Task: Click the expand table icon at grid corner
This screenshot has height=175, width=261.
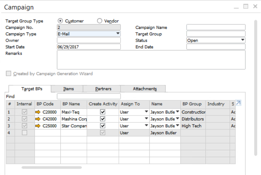Action: click(x=238, y=103)
